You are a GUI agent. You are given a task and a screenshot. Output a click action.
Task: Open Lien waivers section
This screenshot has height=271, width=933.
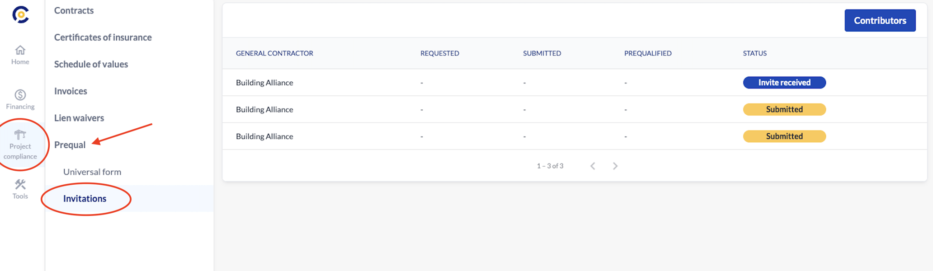(79, 118)
